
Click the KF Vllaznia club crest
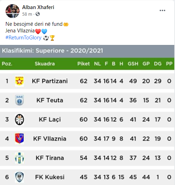[20, 139]
